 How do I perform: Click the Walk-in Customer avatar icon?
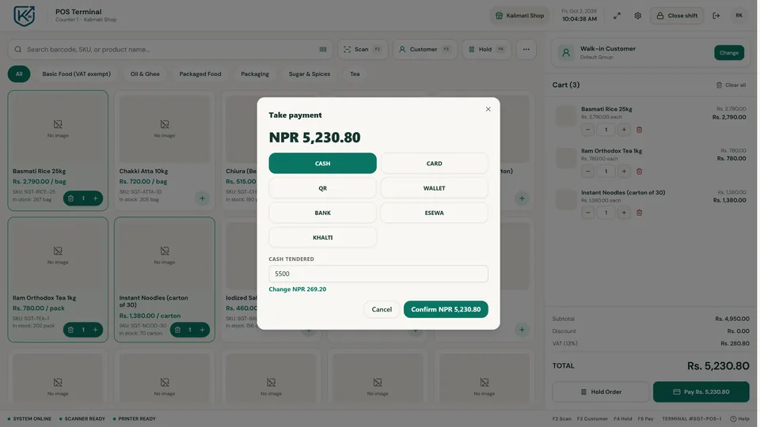coord(565,53)
